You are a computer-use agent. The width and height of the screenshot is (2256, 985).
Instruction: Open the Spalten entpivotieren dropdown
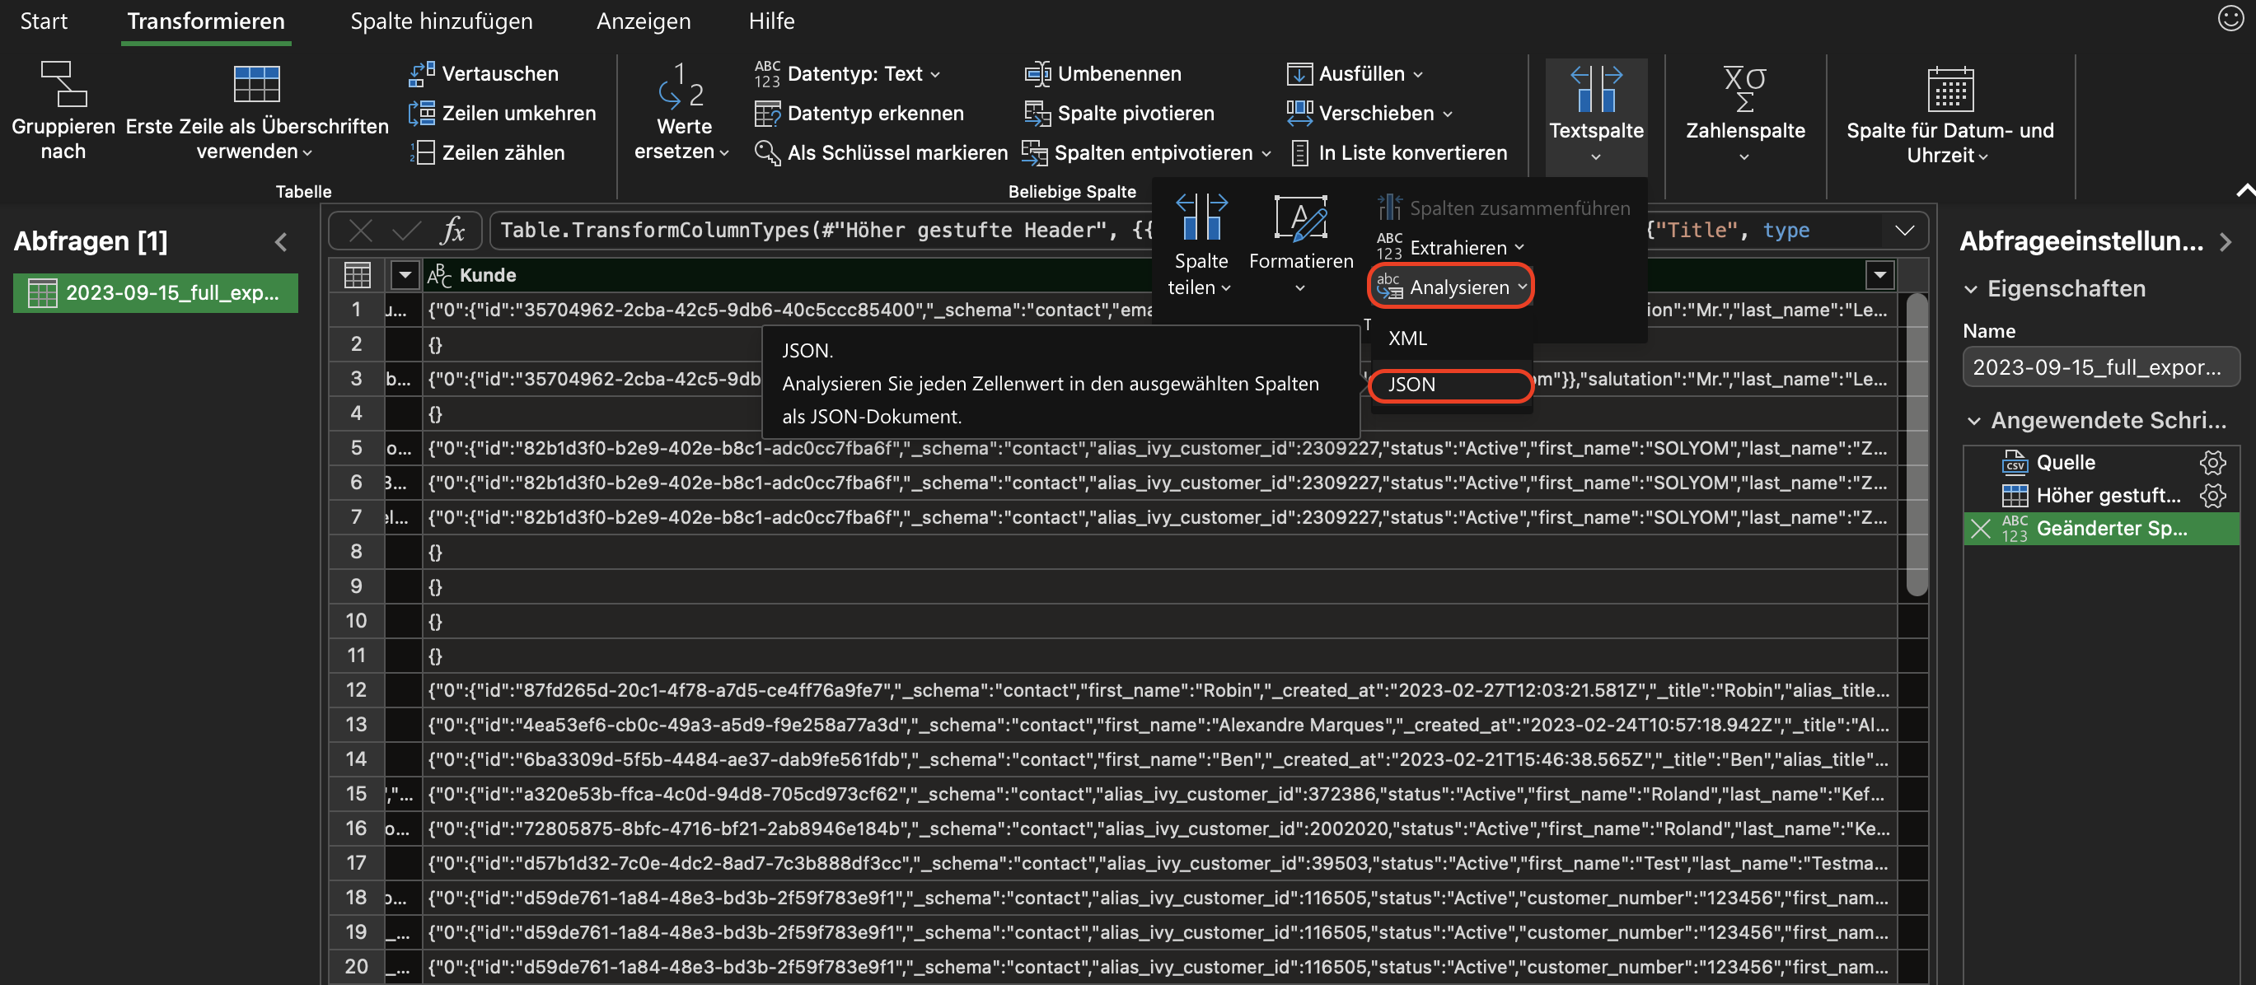(1146, 152)
